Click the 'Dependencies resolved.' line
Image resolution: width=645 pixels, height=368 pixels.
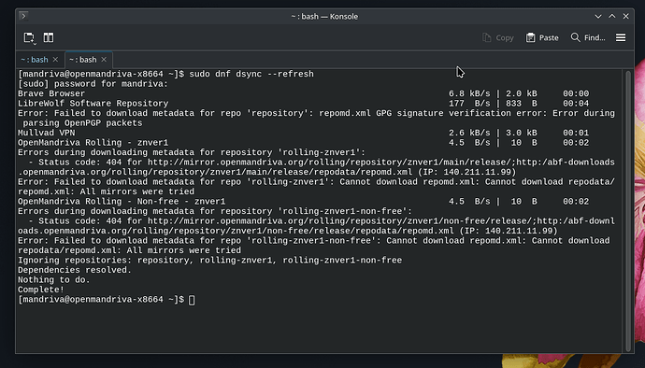coord(75,270)
